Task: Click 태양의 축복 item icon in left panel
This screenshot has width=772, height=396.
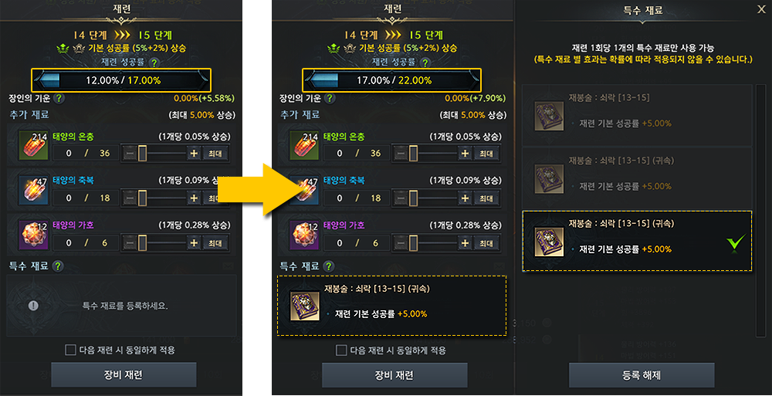Action: [33, 190]
